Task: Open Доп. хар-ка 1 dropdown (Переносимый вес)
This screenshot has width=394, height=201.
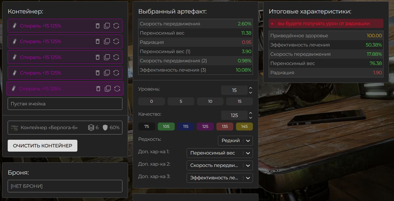Action: (220, 153)
